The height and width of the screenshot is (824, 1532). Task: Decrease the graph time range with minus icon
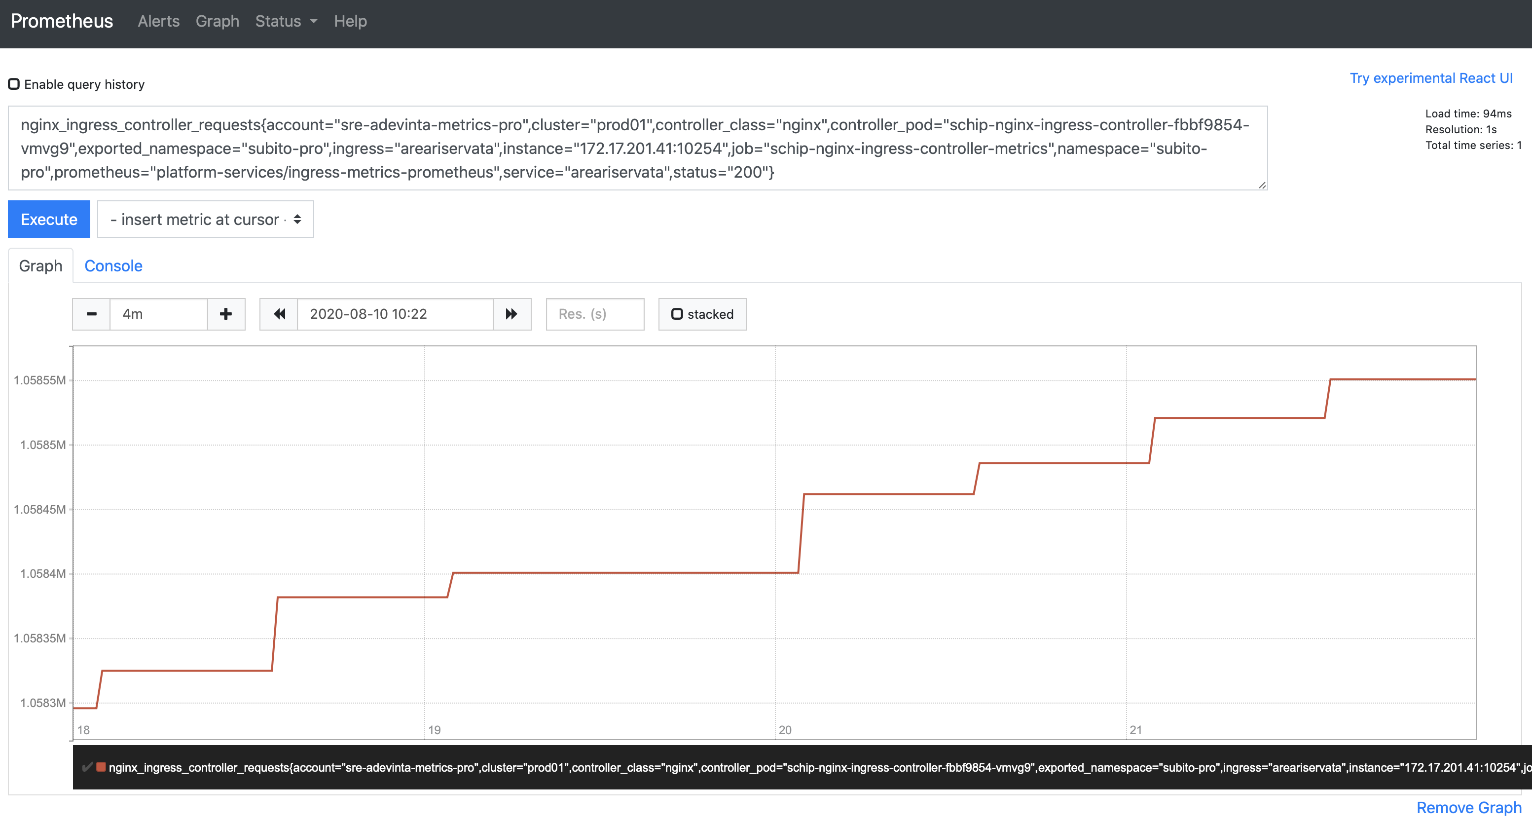pos(91,314)
